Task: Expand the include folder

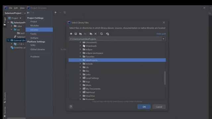Action: pyautogui.click(x=80, y=64)
